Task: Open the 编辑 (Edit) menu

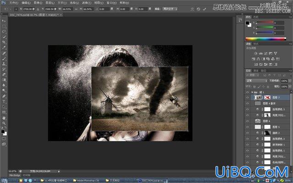Action: tap(26, 3)
